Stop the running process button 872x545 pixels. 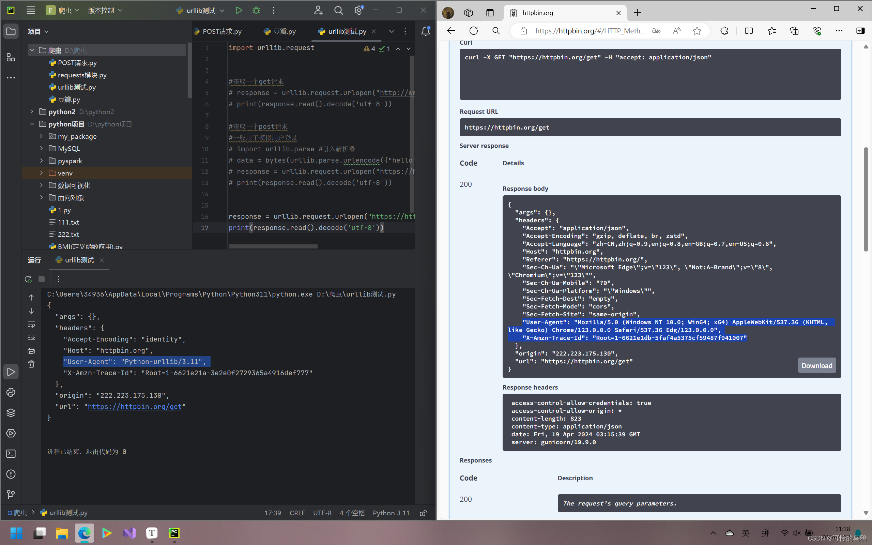coord(42,279)
